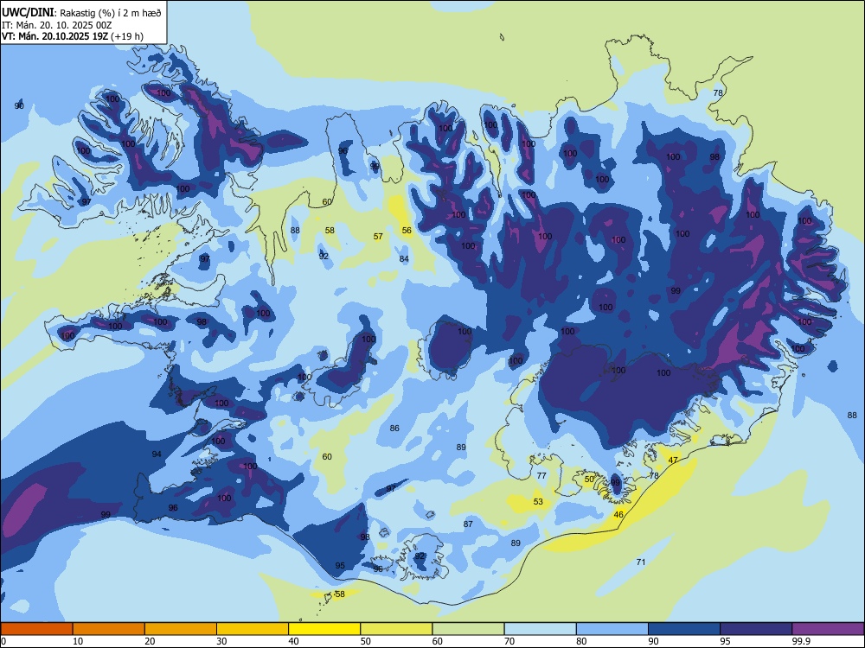The image size is (865, 648).
Task: Click the map value '47' near the southeast coast
Action: coord(673,461)
